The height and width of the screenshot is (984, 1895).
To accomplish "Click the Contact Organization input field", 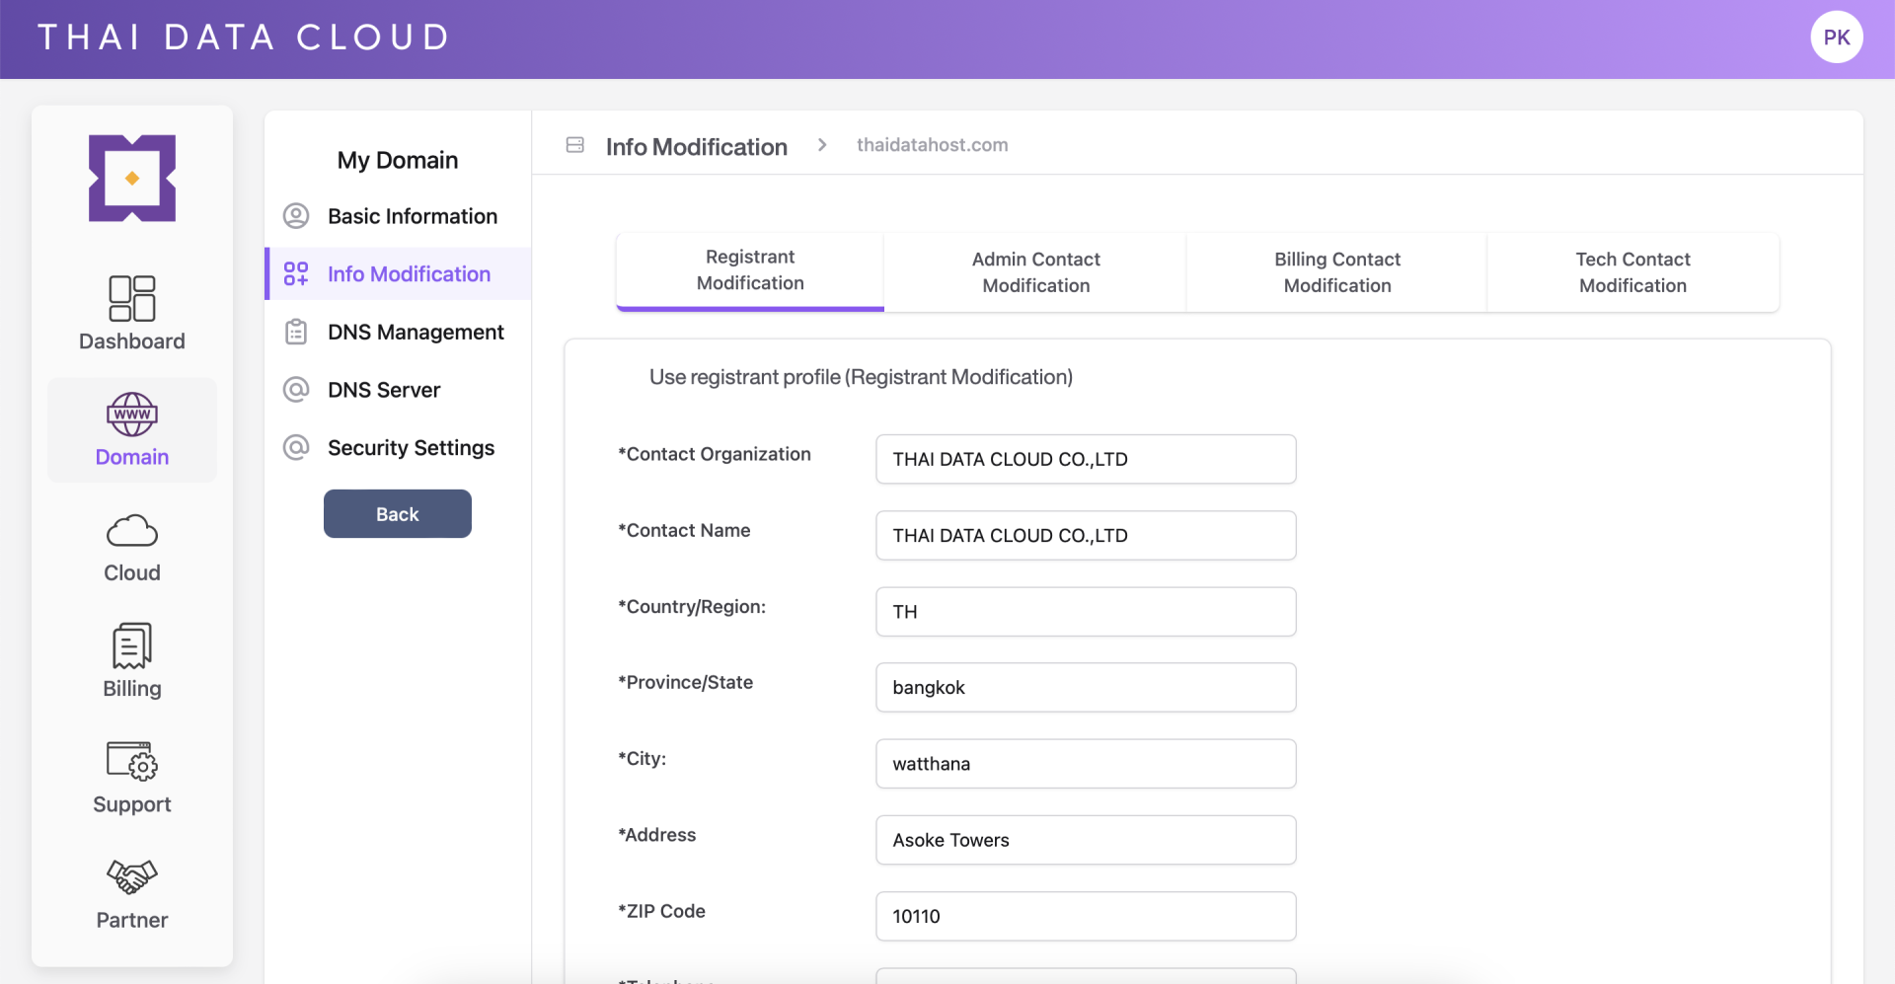I will coord(1085,459).
